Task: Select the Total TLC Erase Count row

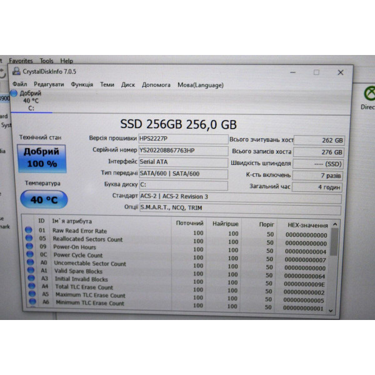Action: click(176, 289)
